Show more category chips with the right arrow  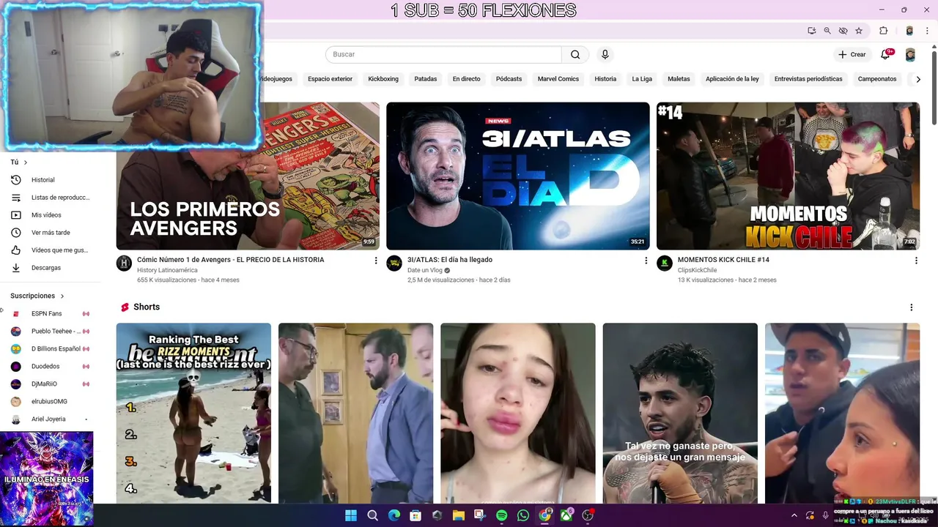point(917,79)
